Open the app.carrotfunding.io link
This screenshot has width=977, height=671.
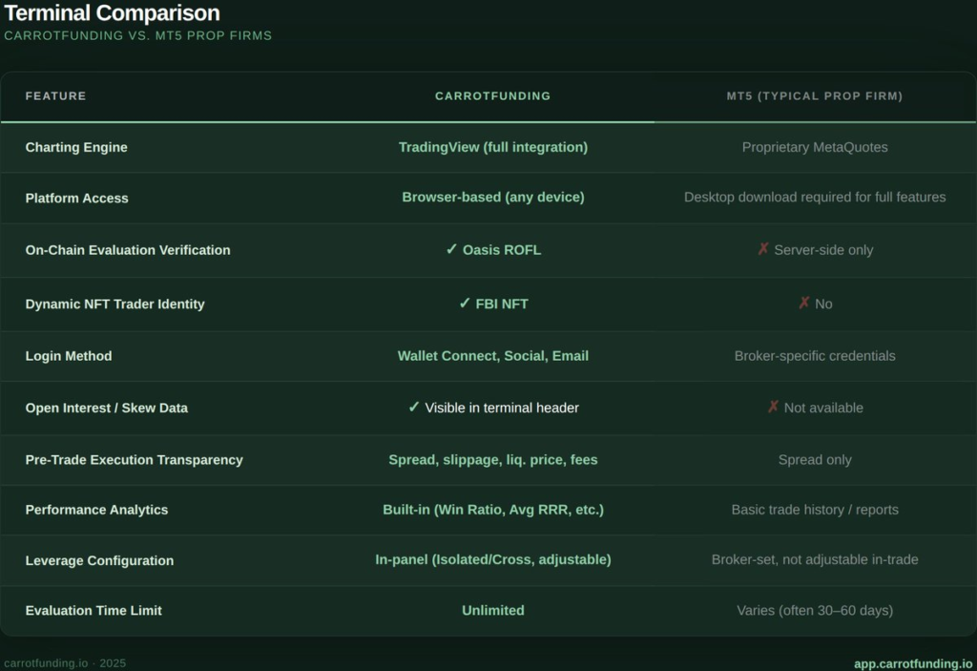coord(913,663)
